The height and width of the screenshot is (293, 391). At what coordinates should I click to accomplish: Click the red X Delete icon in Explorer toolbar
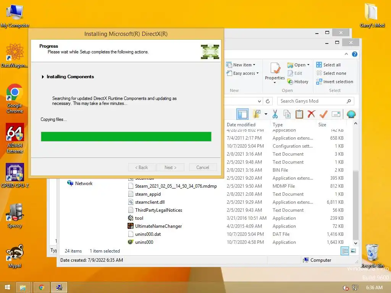pyautogui.click(x=311, y=114)
